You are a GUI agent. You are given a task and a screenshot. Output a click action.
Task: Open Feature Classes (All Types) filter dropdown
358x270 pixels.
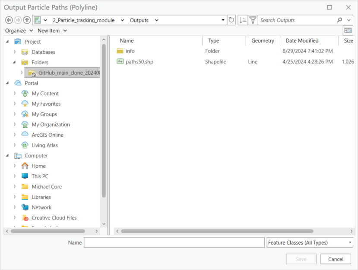[x=350, y=242]
